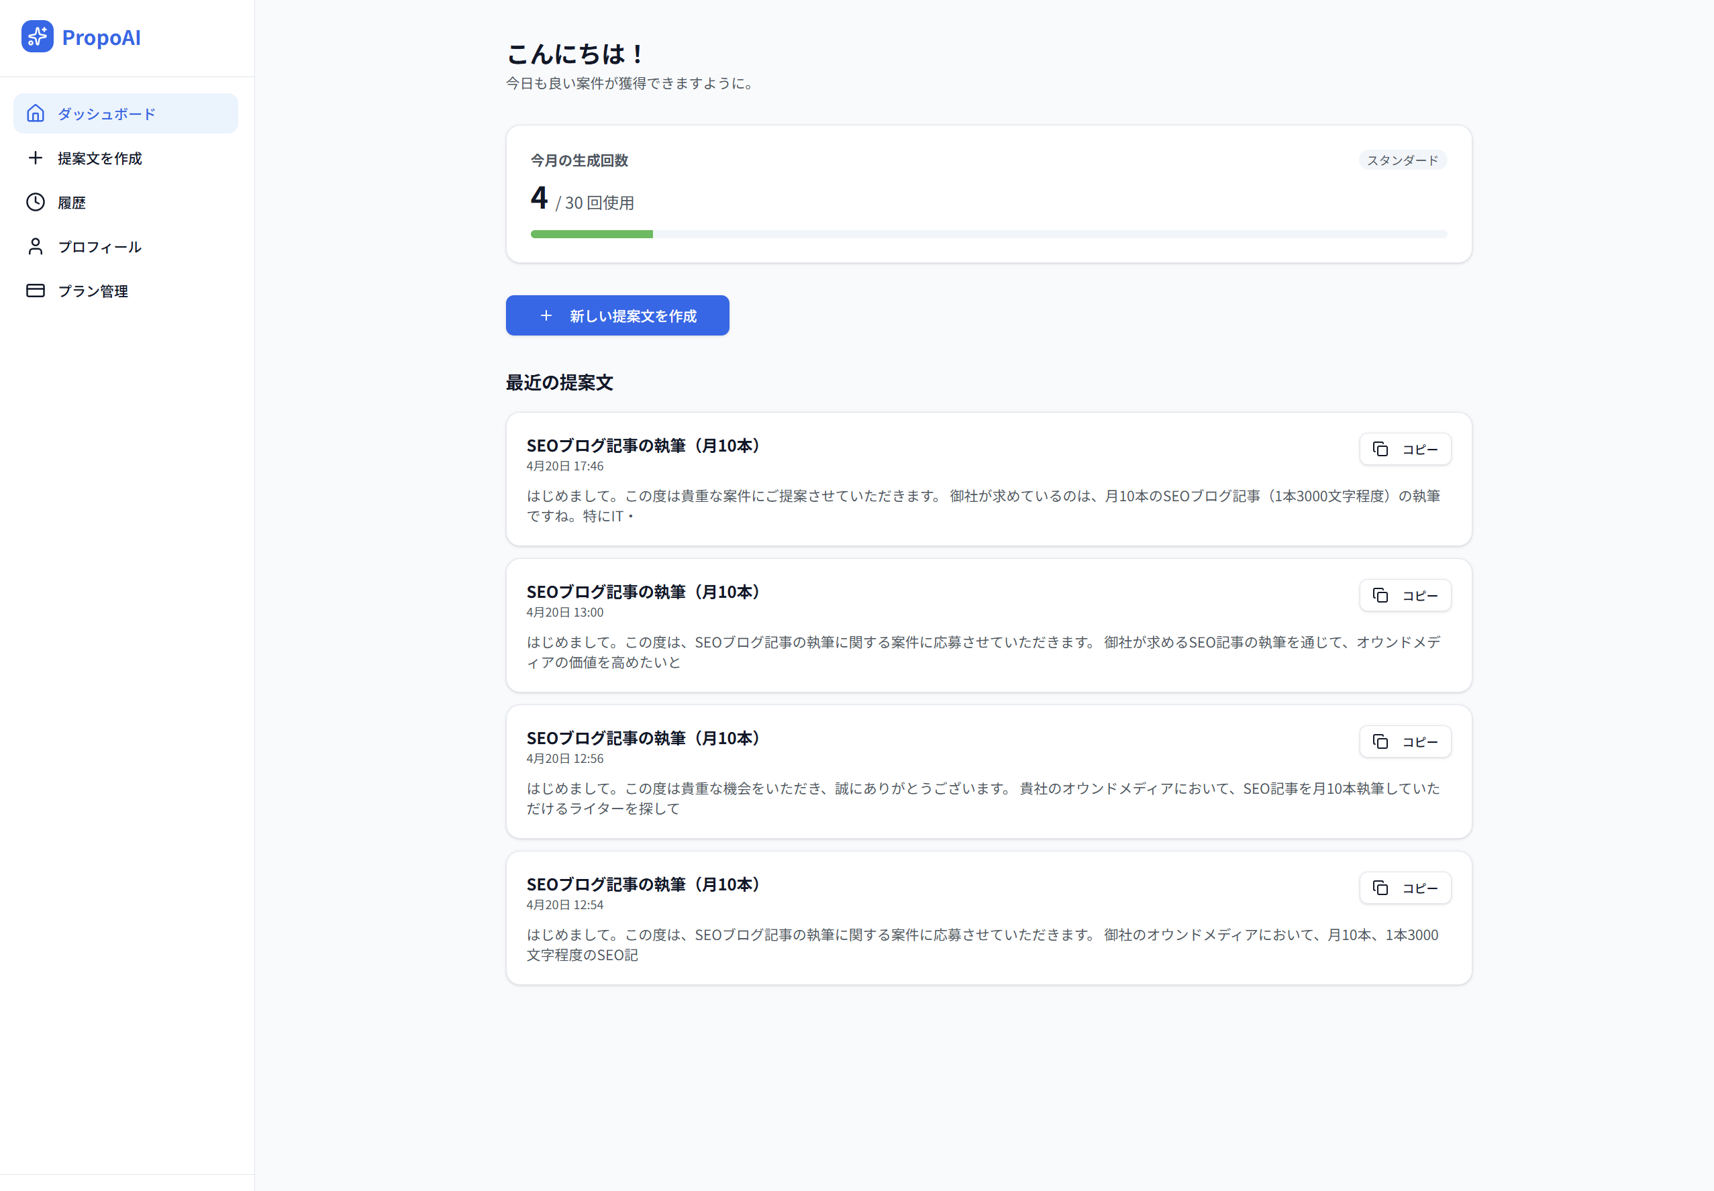Copy the proposal from 4月20日 12:56

[1405, 741]
